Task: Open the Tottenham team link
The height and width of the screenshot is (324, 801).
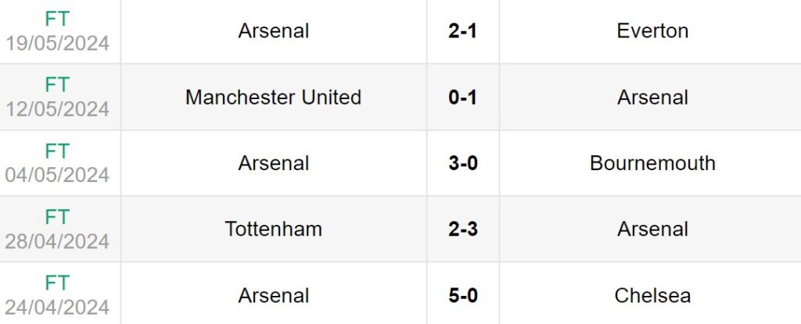Action: pyautogui.click(x=274, y=230)
